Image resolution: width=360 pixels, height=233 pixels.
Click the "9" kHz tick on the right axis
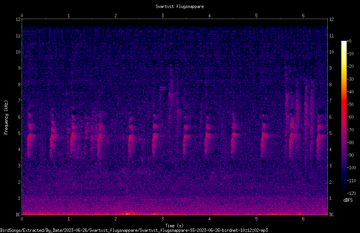pyautogui.click(x=330, y=68)
